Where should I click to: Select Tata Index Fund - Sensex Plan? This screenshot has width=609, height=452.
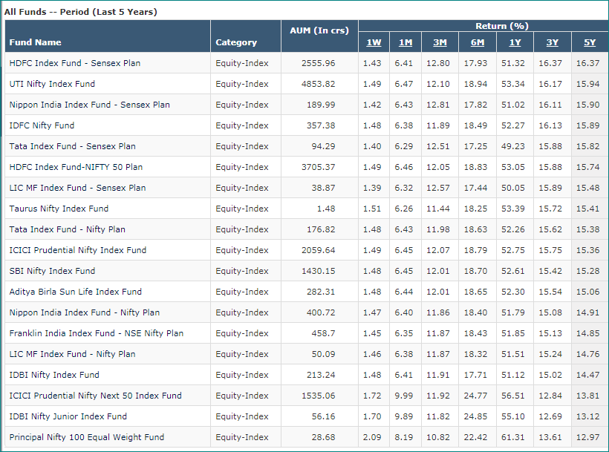[x=73, y=146]
